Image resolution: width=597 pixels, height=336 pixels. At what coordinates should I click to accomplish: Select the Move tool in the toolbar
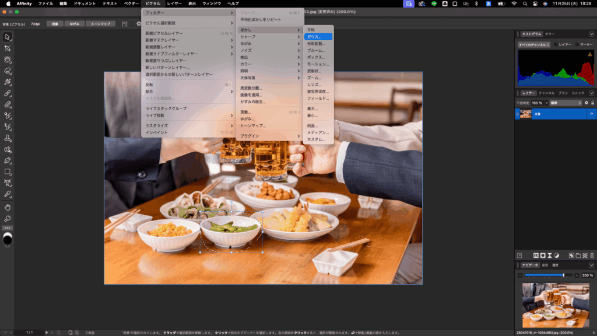[8, 37]
